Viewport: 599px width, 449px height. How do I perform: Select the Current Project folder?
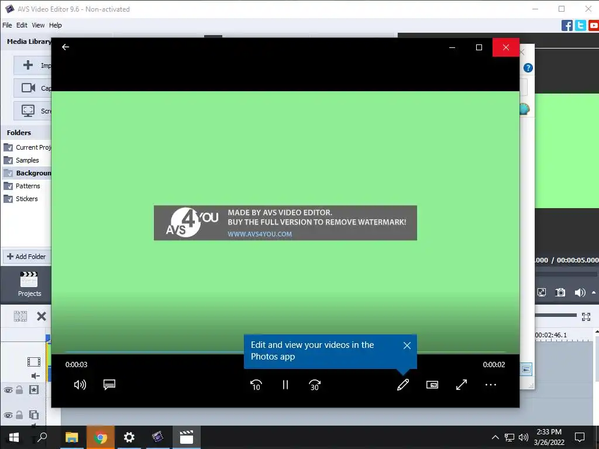point(27,147)
